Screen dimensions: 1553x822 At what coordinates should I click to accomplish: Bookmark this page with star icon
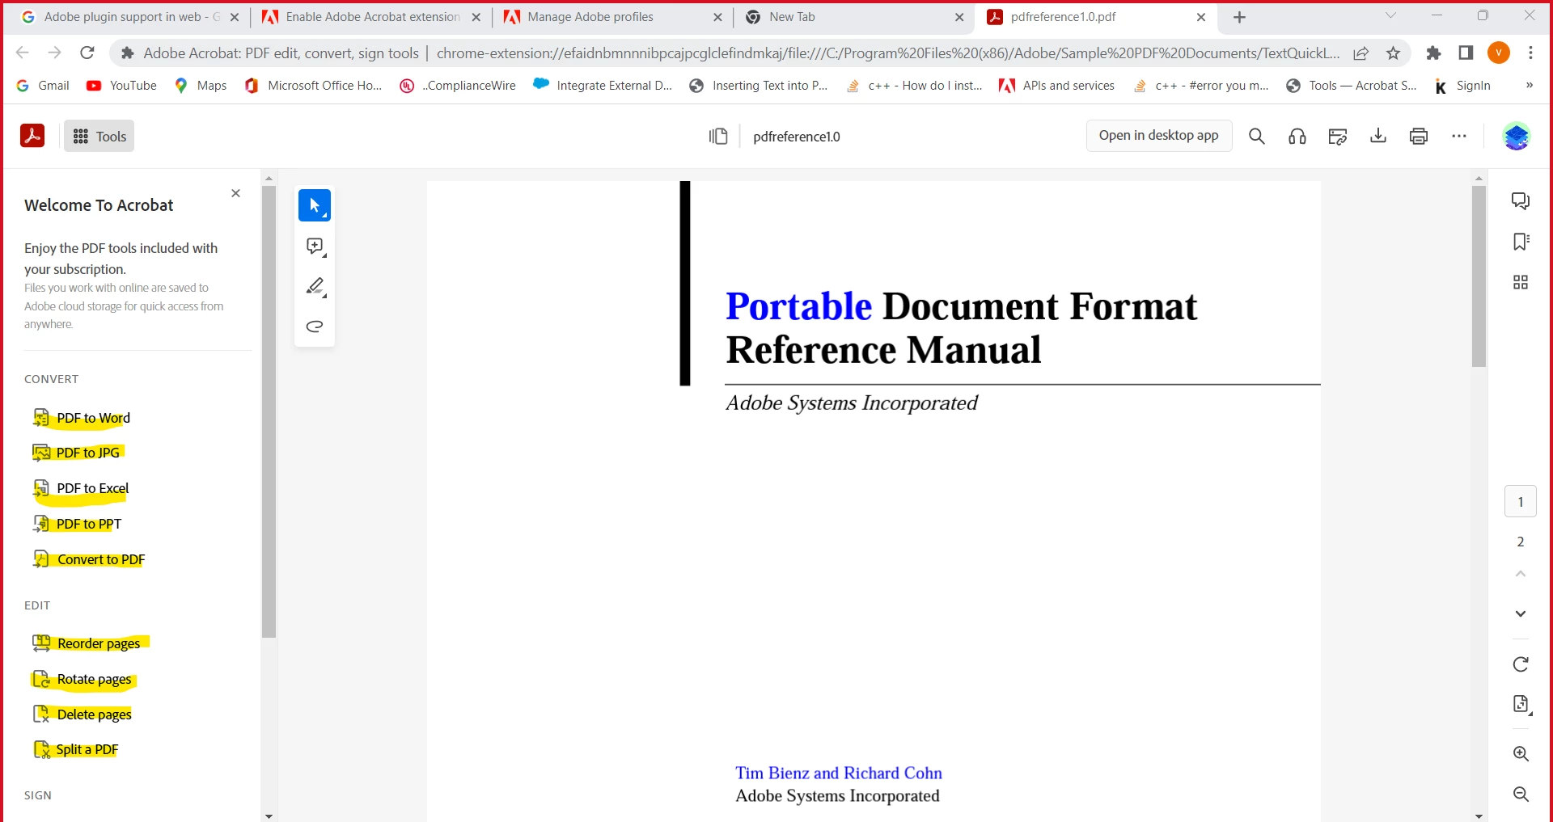(x=1393, y=53)
